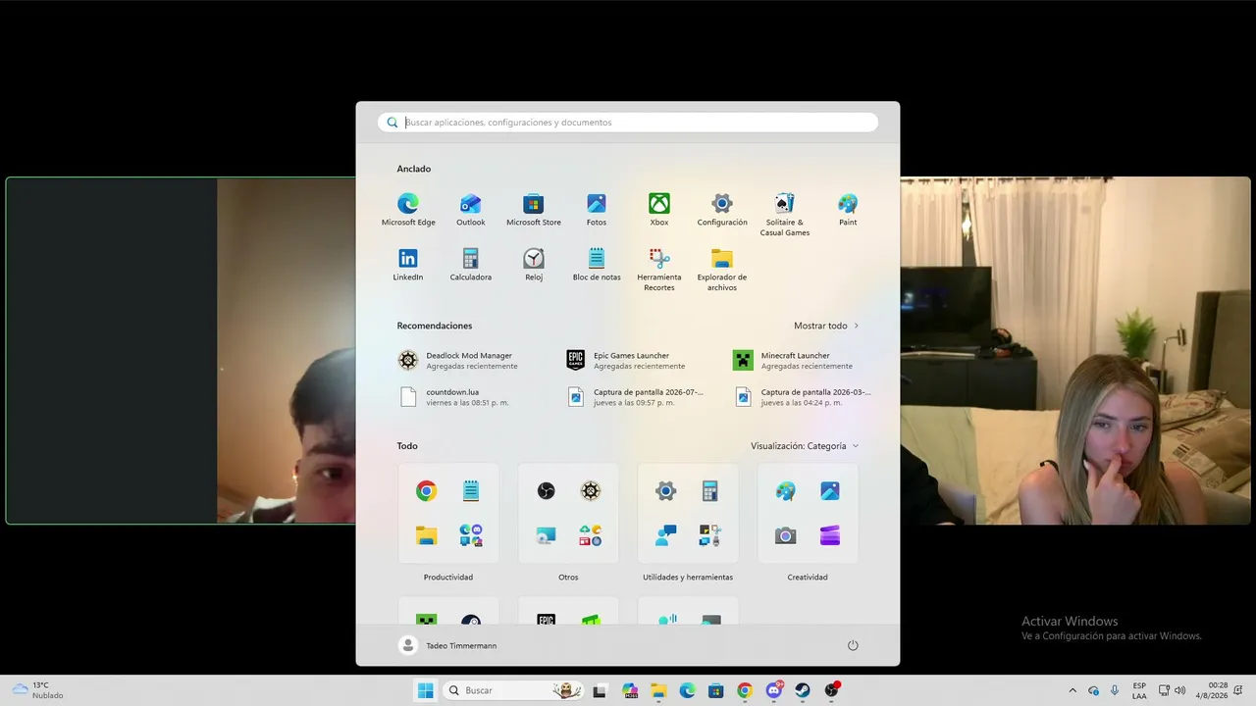Open Calculator in Utilidades y herramientas category

[710, 491]
